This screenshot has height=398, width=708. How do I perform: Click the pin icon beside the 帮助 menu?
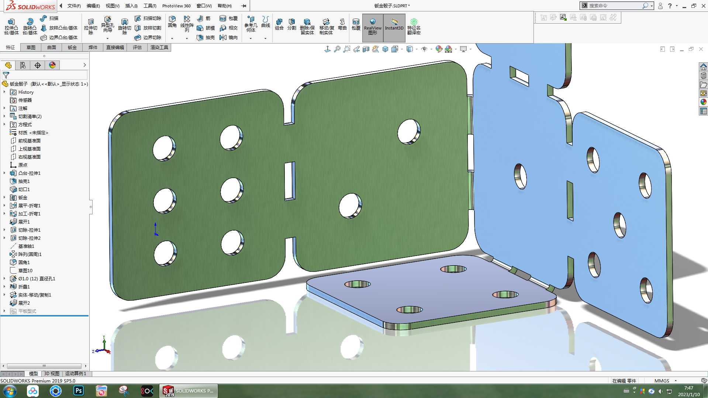(x=244, y=6)
